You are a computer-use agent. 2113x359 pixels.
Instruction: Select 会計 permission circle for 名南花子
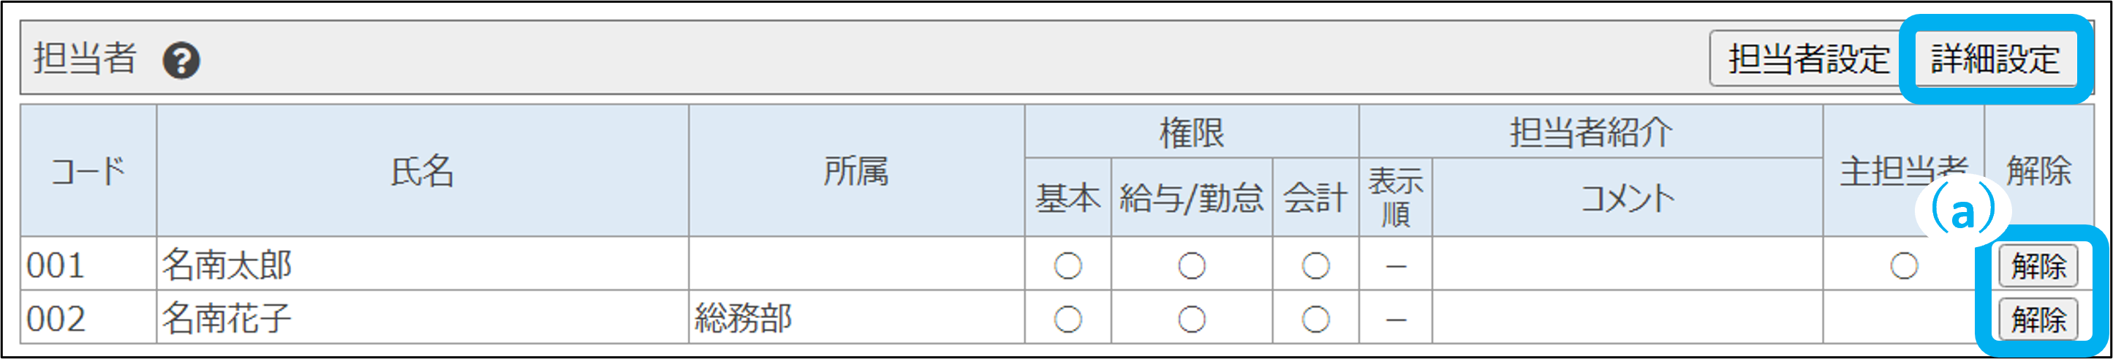1315,319
